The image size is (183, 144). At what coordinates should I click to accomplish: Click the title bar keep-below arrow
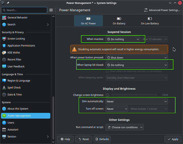coord(170,3)
